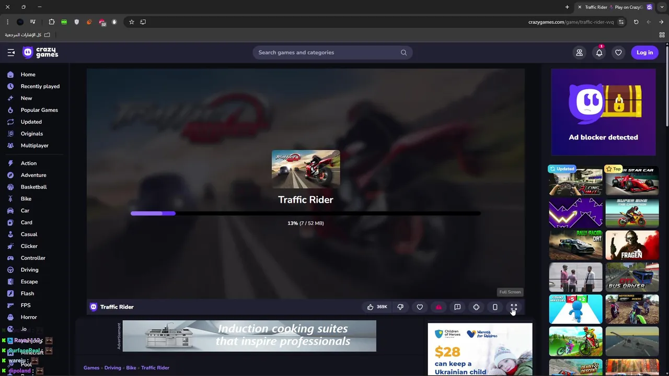Open Originals in sidebar
669x376 pixels.
[31, 134]
